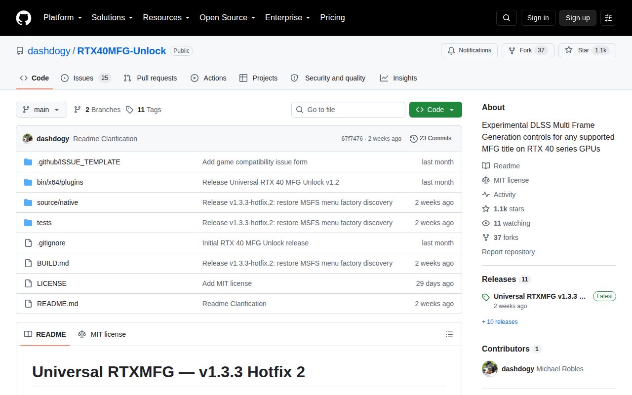
Task: Open the BUILD.md file
Action: pyautogui.click(x=53, y=263)
